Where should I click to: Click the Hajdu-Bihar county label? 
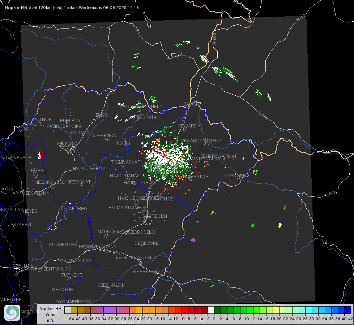[90, 228]
